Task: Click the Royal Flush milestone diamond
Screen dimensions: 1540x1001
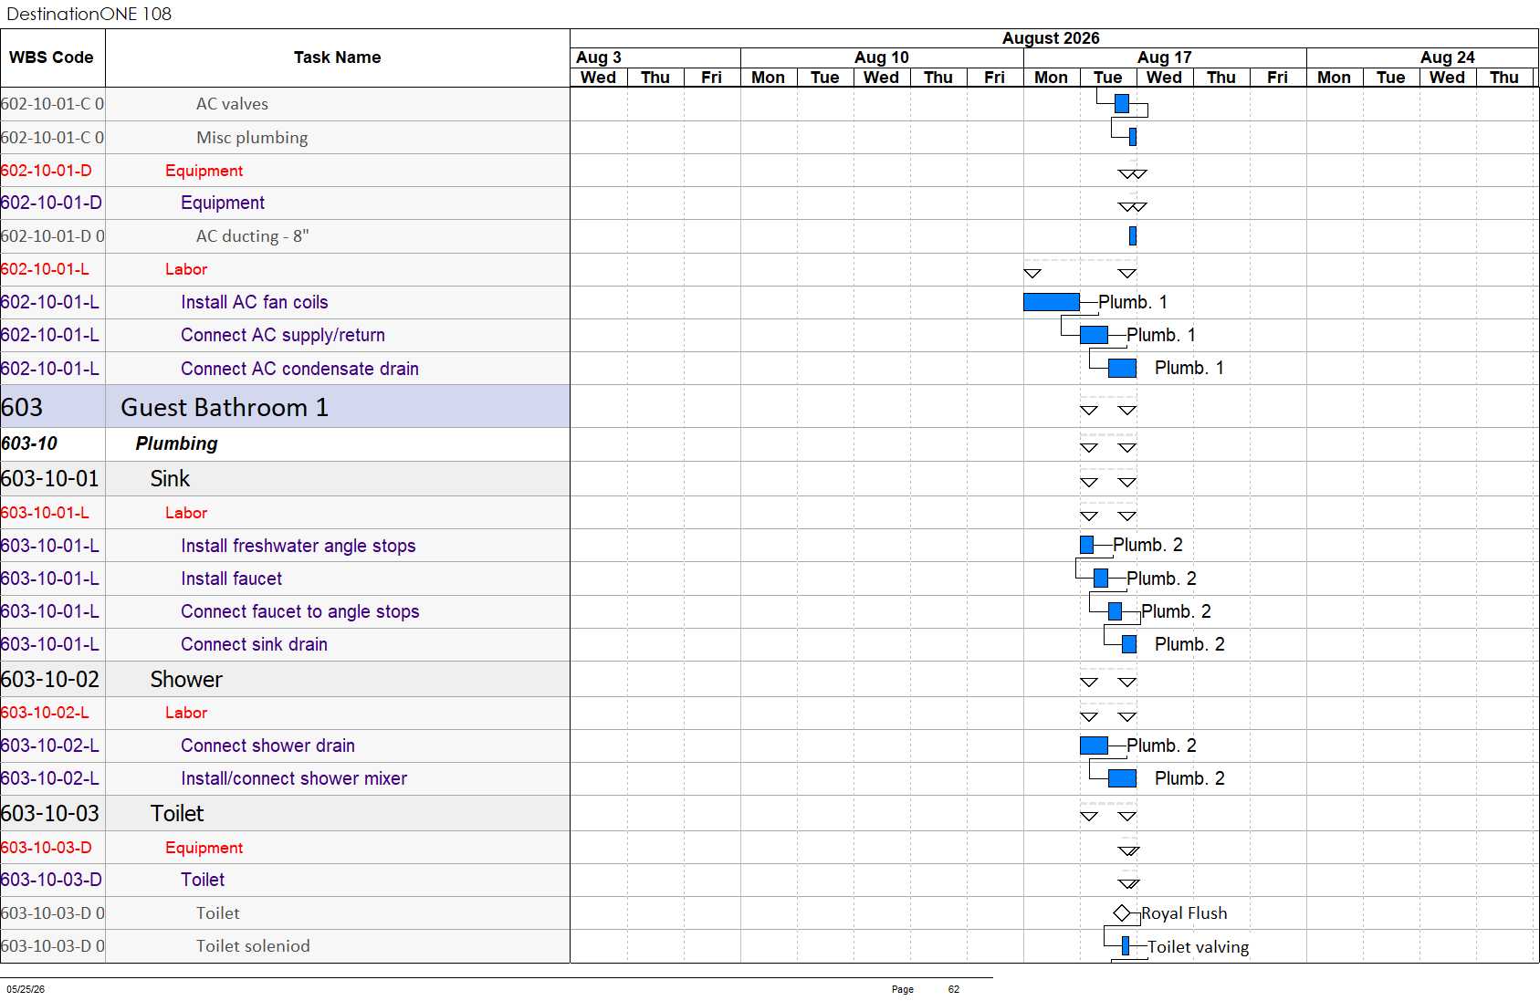Action: (x=1122, y=912)
